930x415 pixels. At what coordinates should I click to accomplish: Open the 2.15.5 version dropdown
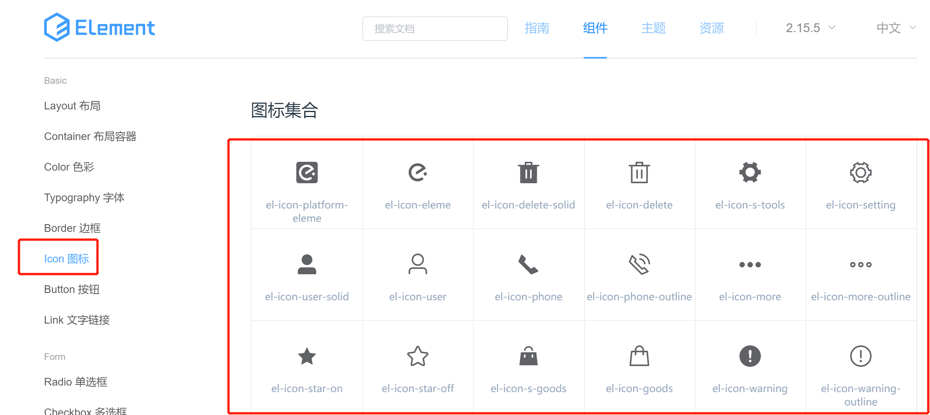(x=810, y=28)
